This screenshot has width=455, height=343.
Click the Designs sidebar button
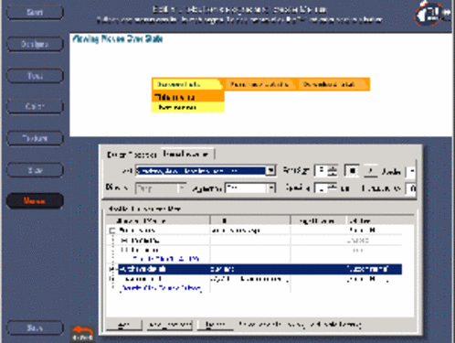click(35, 44)
